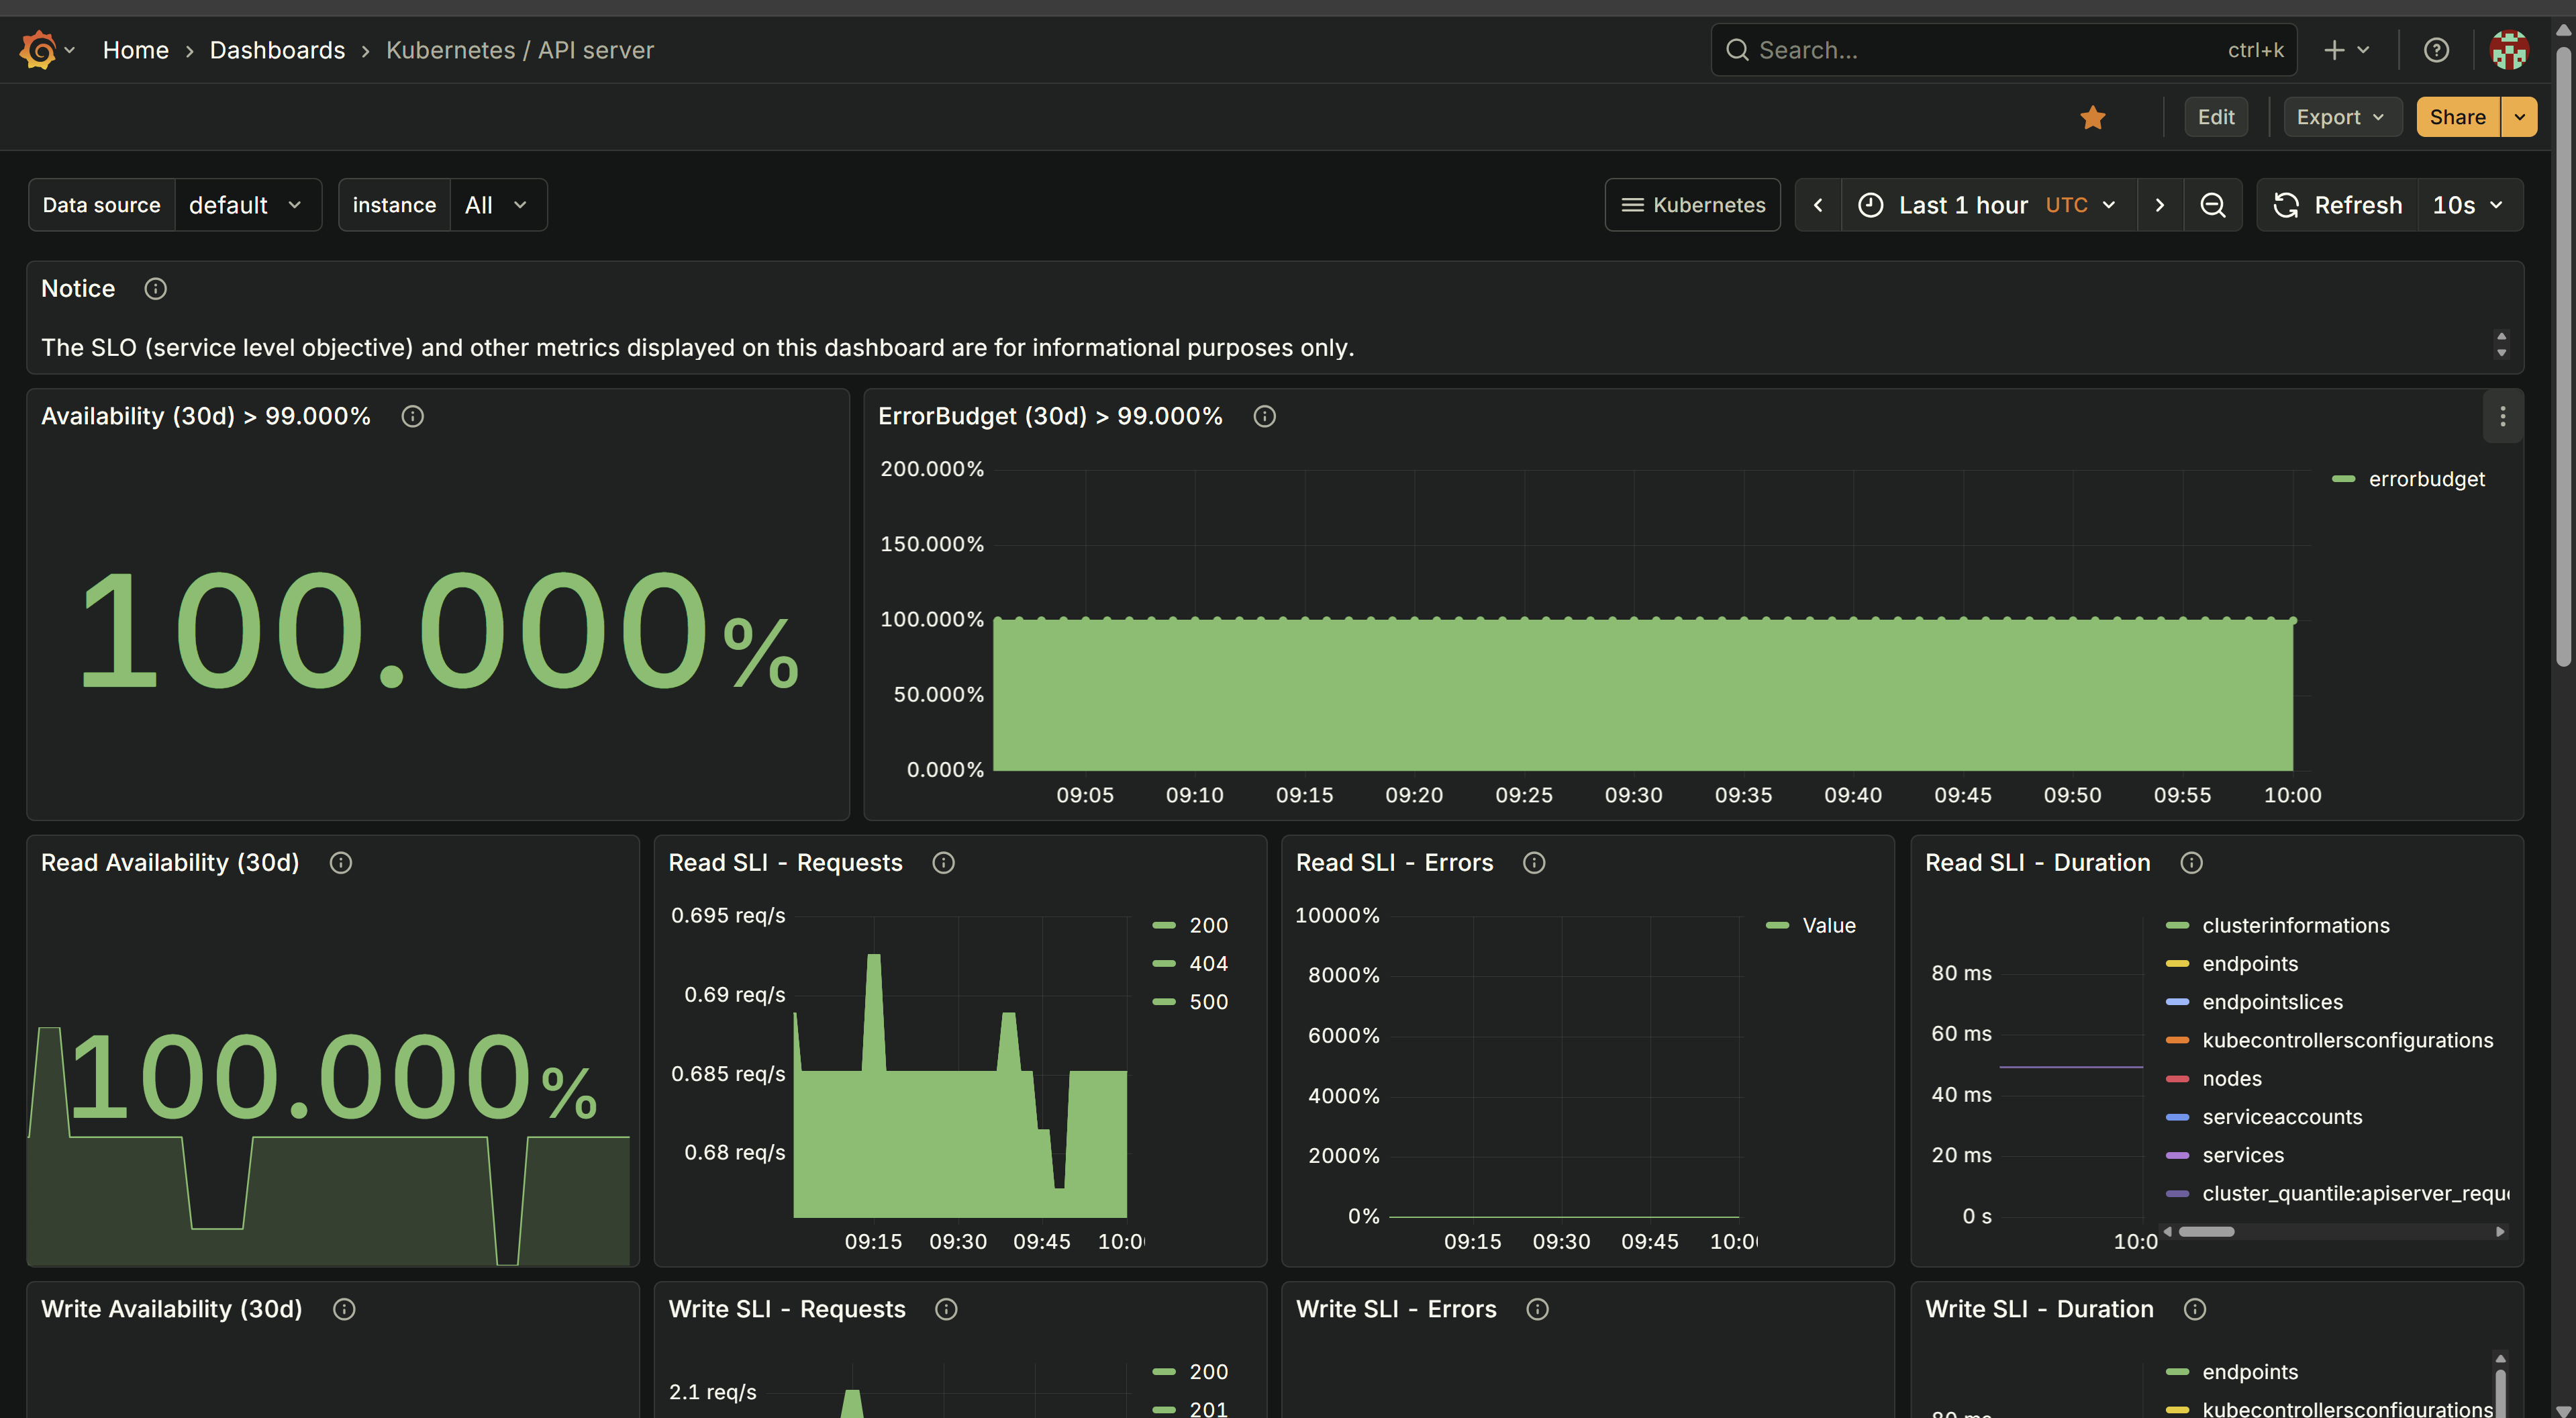Screen dimensions: 2576x1418
Task: Go to Home breadcrumb
Action: (136, 50)
